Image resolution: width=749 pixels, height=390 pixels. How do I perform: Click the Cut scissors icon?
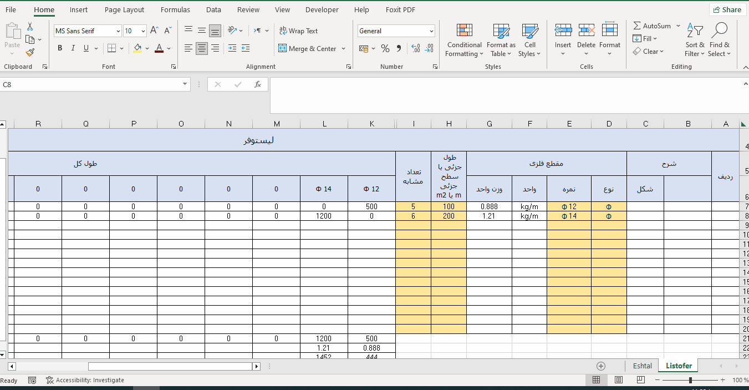tap(30, 27)
